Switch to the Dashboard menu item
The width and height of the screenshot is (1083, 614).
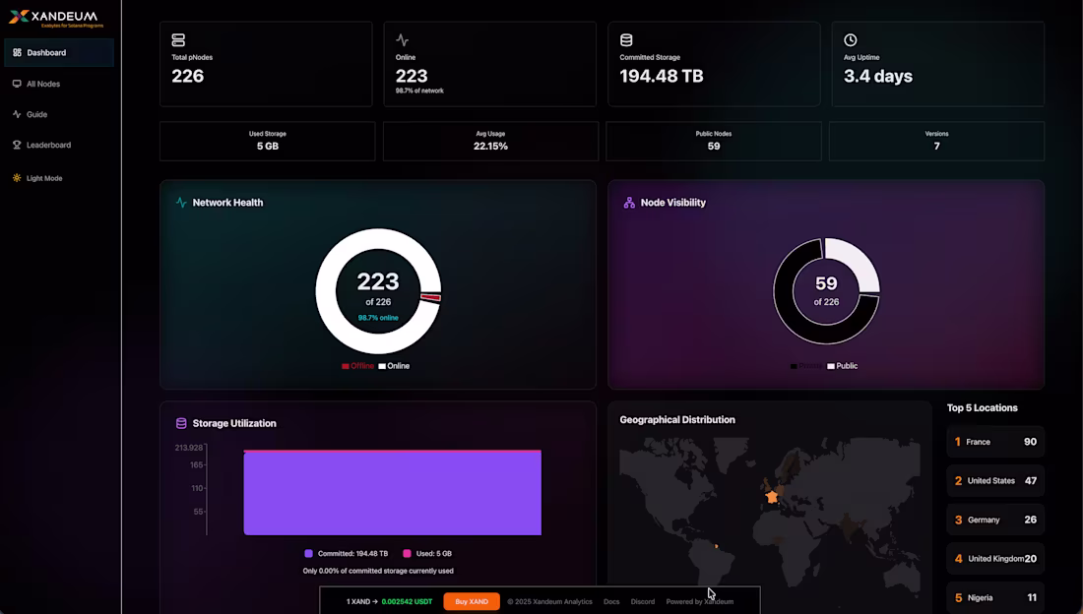(44, 52)
